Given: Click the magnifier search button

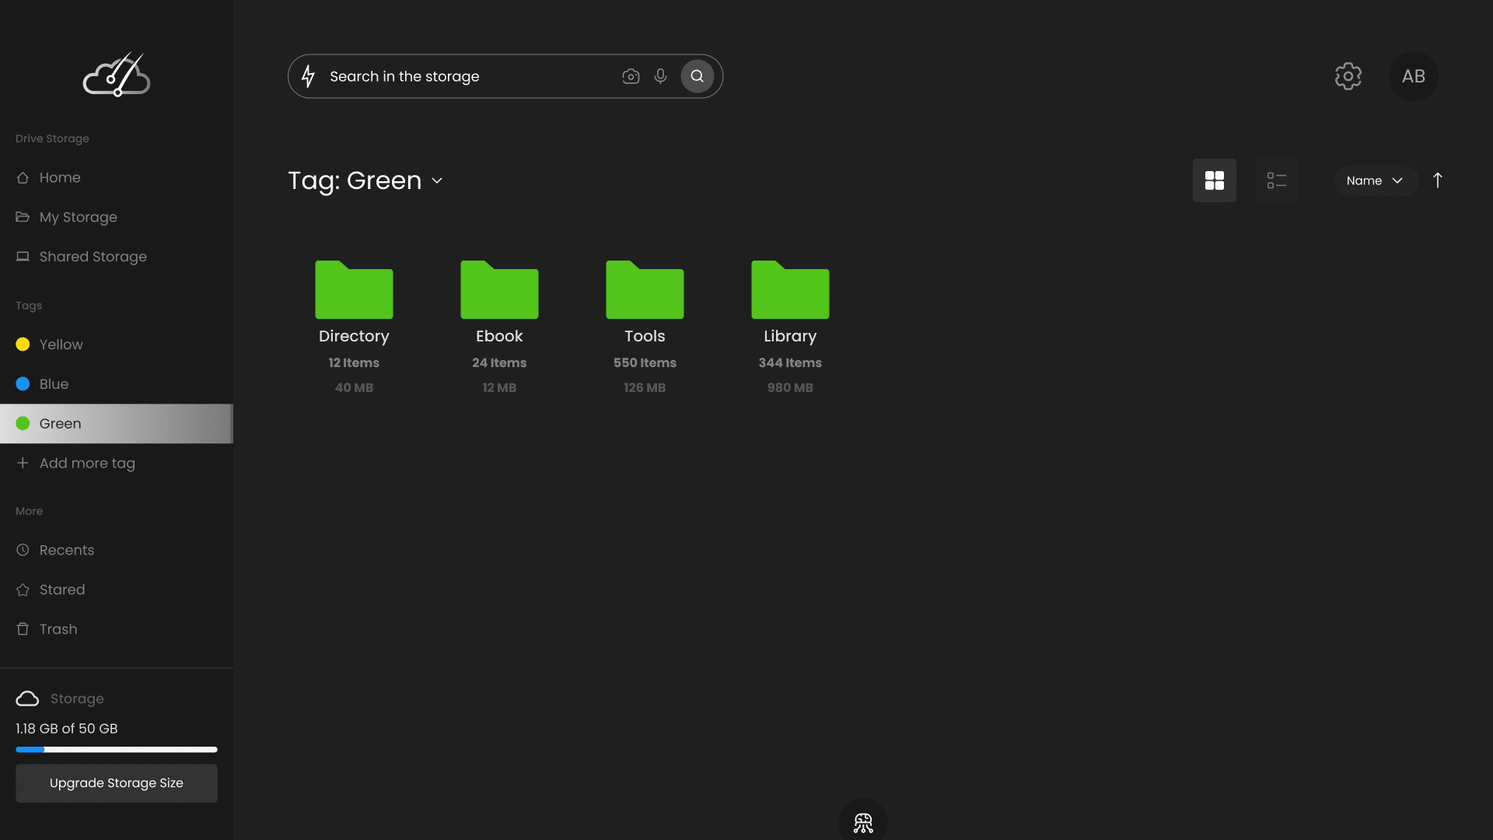Looking at the screenshot, I should pos(698,76).
